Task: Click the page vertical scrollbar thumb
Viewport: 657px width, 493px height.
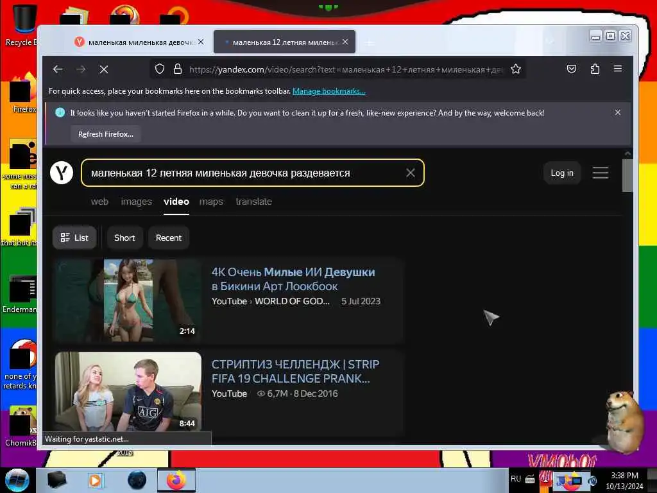Action: click(x=627, y=175)
